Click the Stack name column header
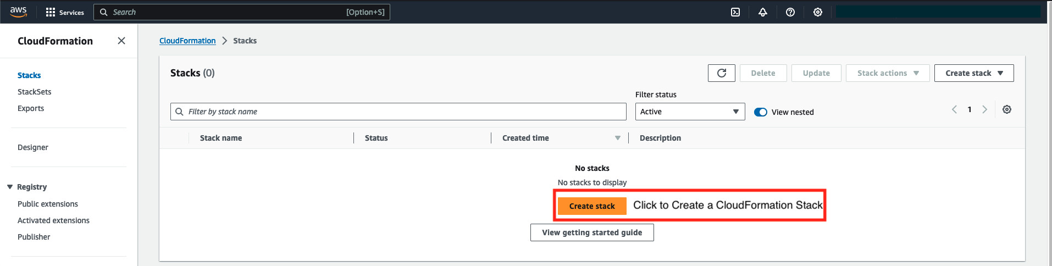Image resolution: width=1052 pixels, height=266 pixels. [x=221, y=138]
